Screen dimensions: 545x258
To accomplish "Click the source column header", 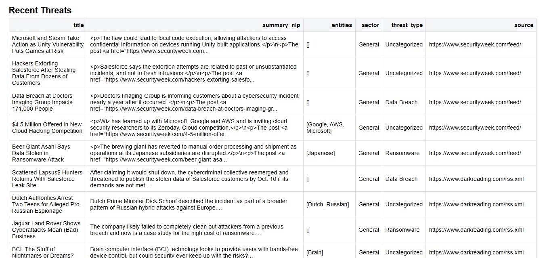I will tap(524, 25).
